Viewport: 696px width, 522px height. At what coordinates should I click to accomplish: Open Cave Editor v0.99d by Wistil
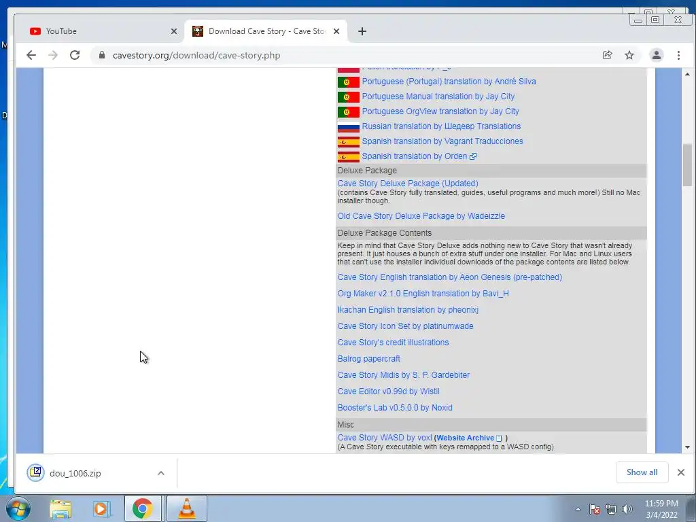pos(388,391)
